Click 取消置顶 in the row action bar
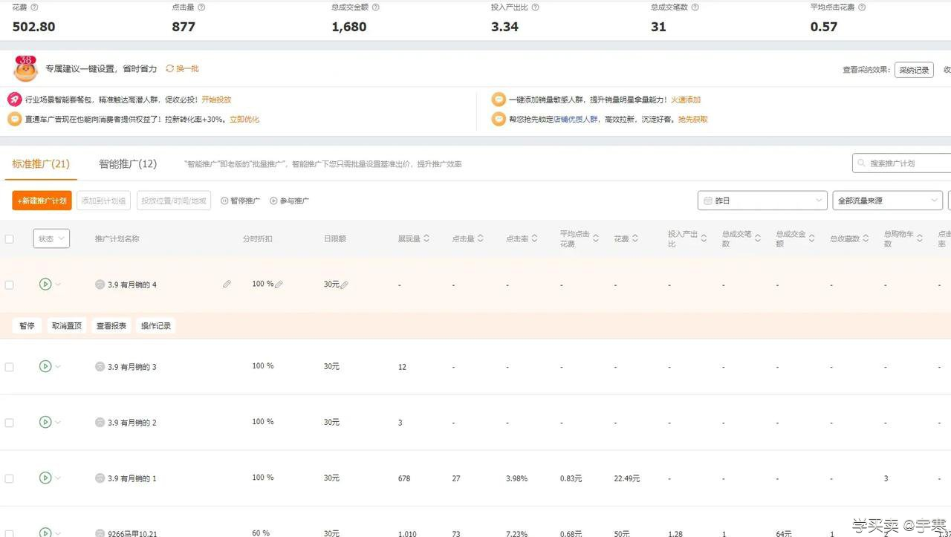951x537 pixels. pos(66,325)
